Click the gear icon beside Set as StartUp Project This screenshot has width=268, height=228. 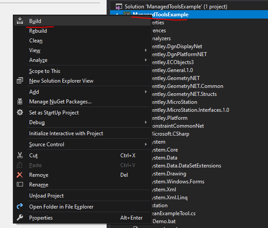click(x=20, y=112)
